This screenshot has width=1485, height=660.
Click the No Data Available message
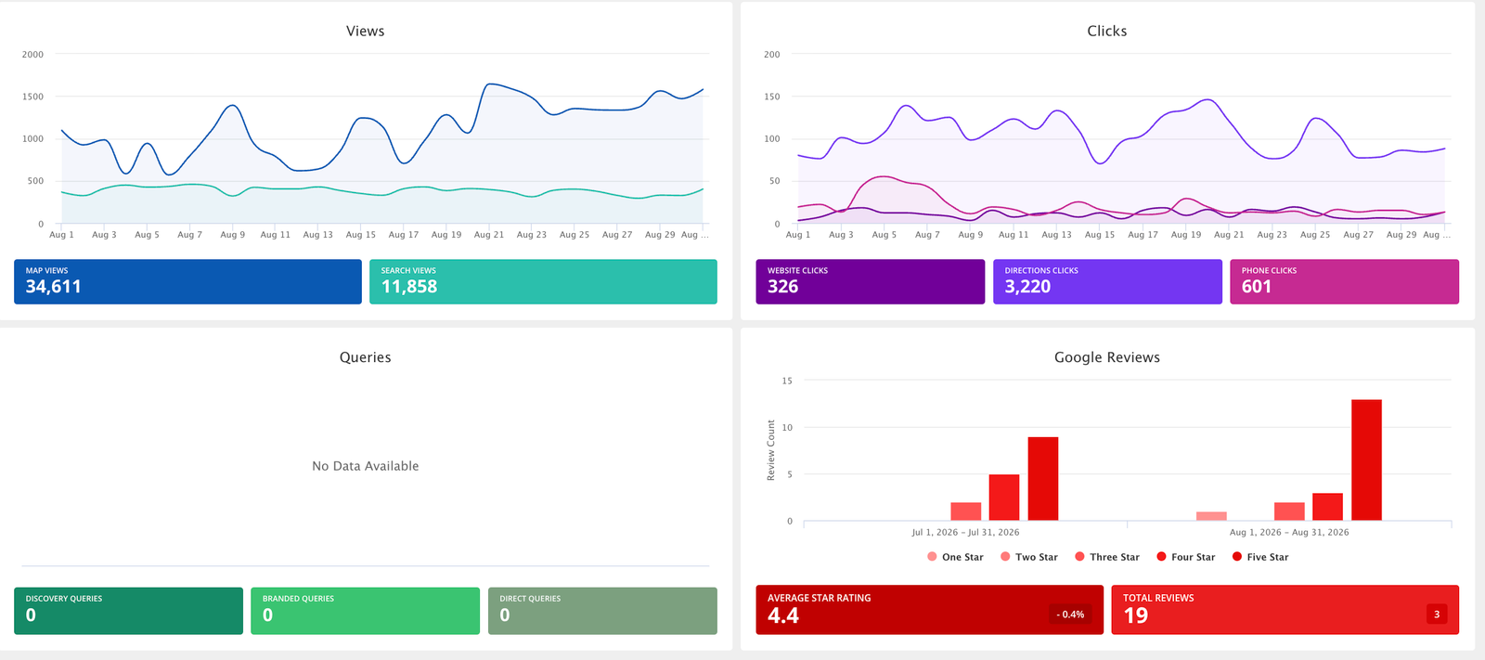click(x=366, y=466)
